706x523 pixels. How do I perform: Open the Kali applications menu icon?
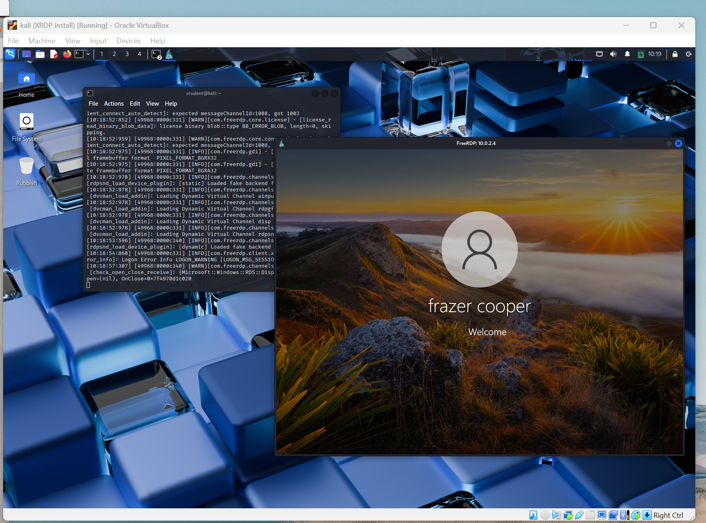(10, 54)
